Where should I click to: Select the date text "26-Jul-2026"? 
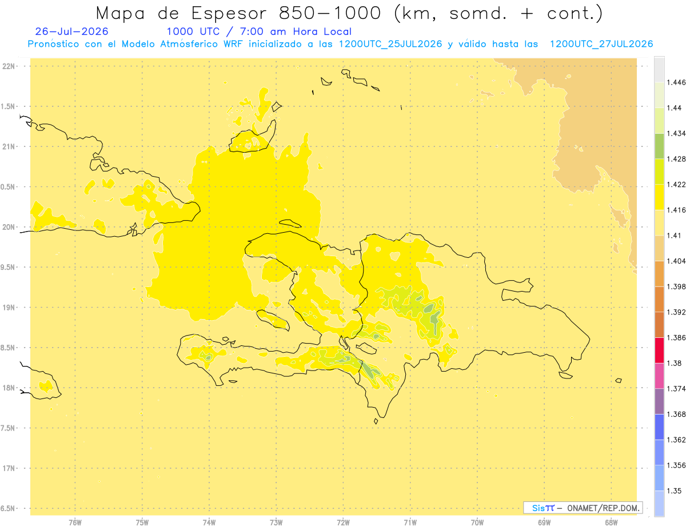(71, 31)
